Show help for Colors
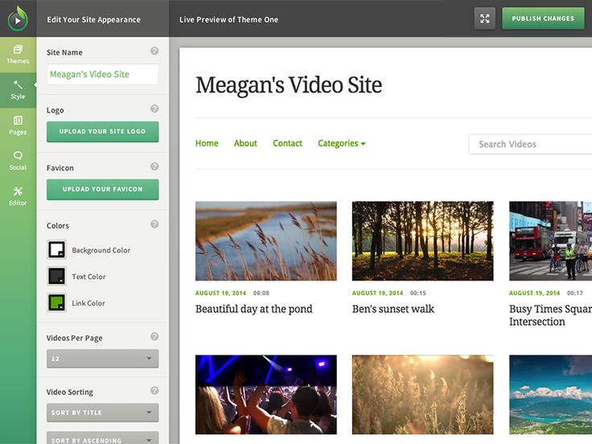The image size is (592, 444). point(154,224)
